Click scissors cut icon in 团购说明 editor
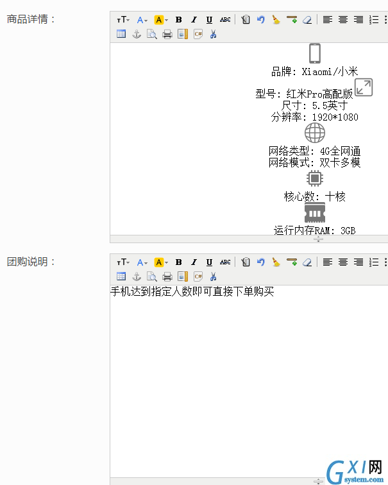The height and width of the screenshot is (485, 388). (213, 277)
